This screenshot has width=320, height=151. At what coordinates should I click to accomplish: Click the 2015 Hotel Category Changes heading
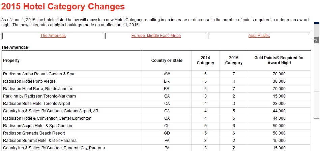tap(63, 6)
